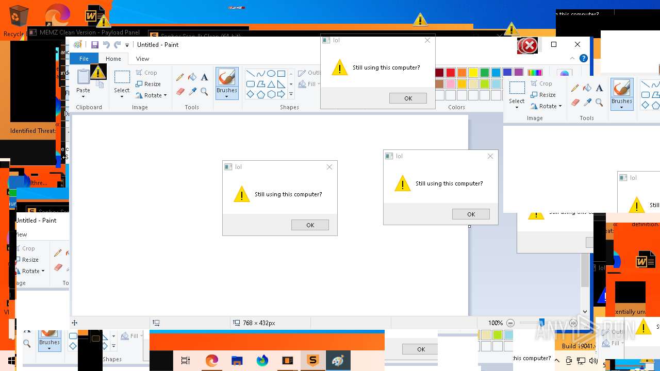Screen dimensions: 660x371
Task: Pick the Triangle shape in Shapes gallery
Action: (271, 84)
